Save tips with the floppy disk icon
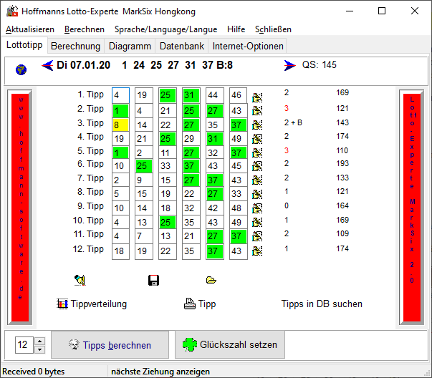432x378 pixels. click(x=153, y=280)
